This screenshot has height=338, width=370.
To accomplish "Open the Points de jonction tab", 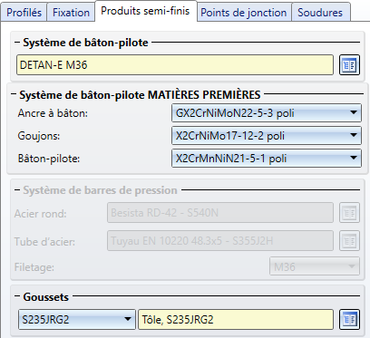I will [x=244, y=13].
